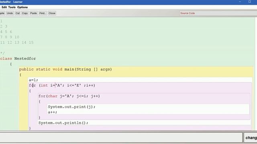Click the Cut toolbar button
Image resolution: width=257 pixels, height=144 pixels.
click(18, 13)
